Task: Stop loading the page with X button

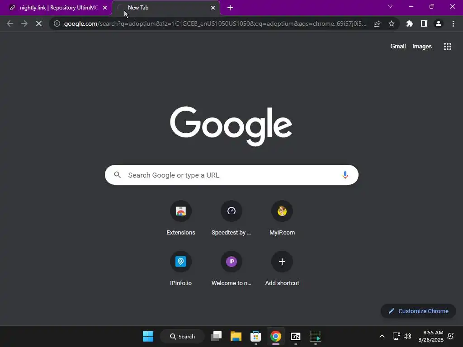Action: pos(39,23)
